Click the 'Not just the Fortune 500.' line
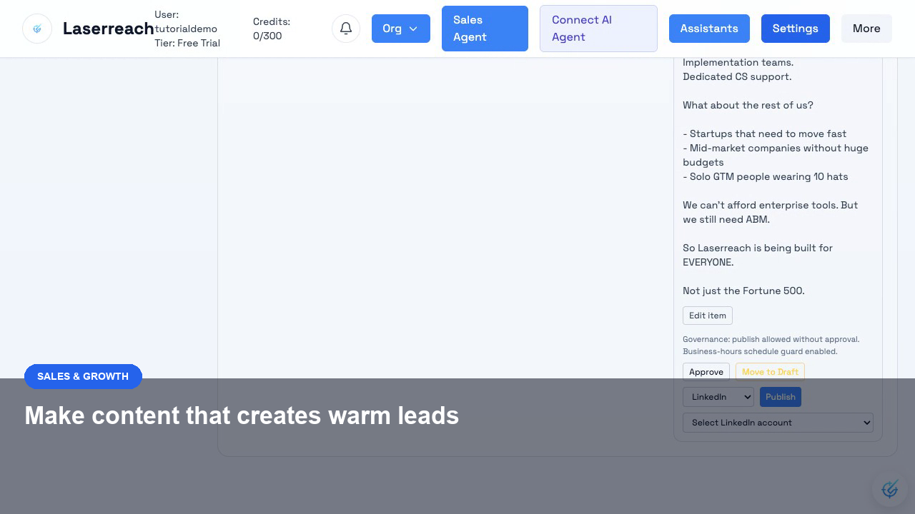 tap(743, 291)
